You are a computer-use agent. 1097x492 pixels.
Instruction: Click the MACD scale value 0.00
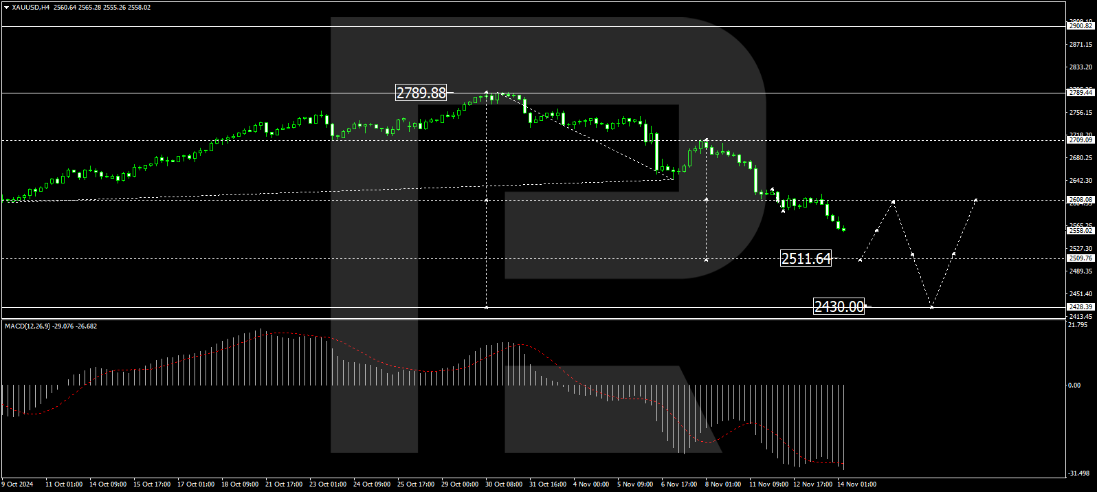click(1075, 385)
